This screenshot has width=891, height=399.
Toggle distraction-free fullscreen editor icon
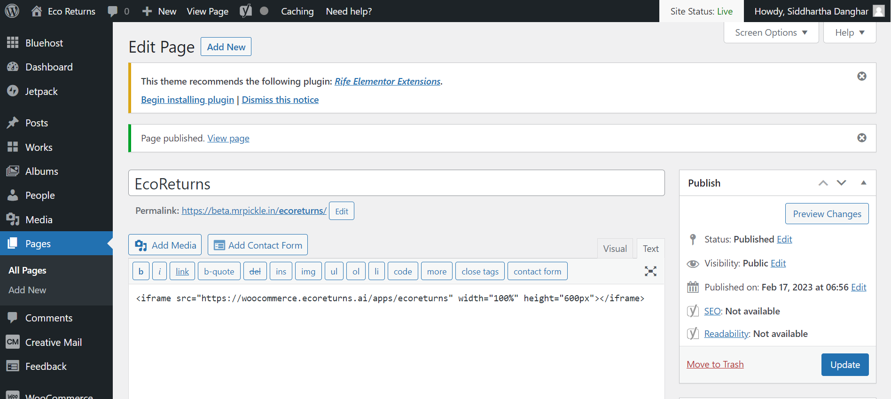click(x=650, y=271)
